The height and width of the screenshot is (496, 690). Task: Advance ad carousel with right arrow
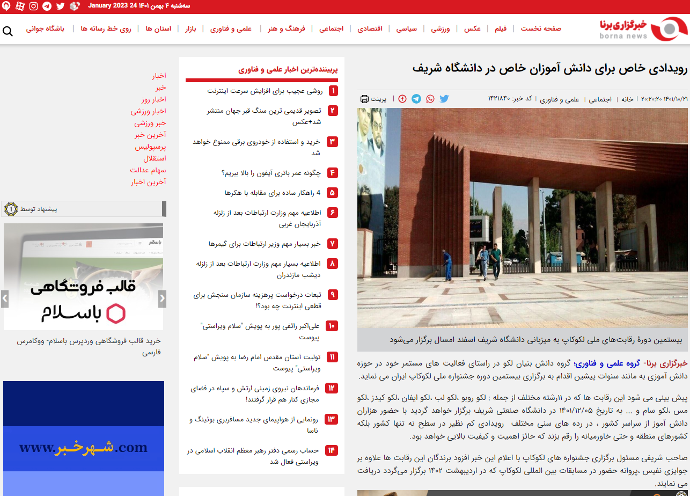pos(162,299)
